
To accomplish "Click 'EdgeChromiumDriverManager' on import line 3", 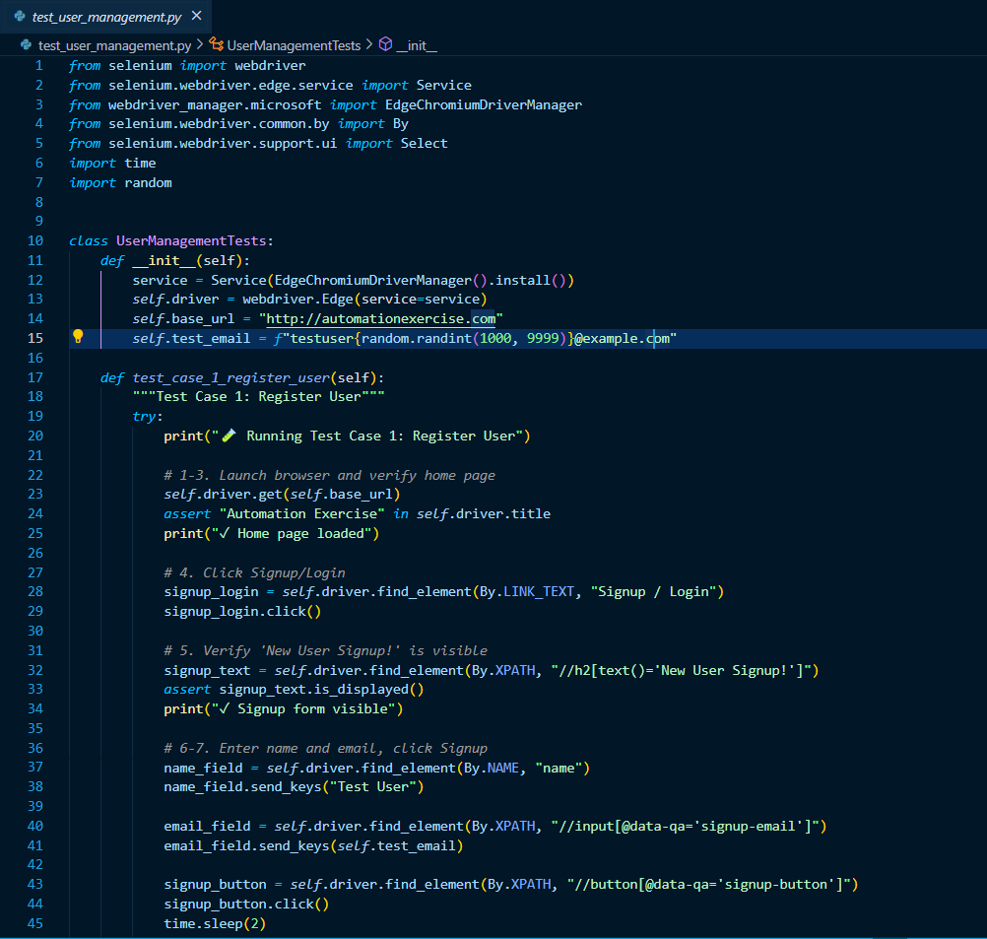I will [484, 104].
